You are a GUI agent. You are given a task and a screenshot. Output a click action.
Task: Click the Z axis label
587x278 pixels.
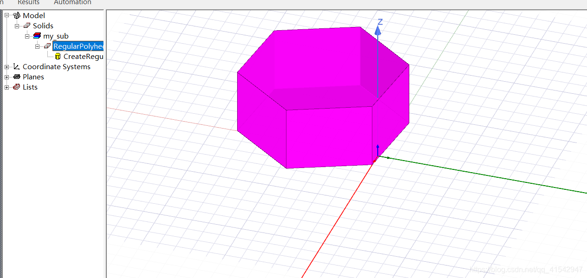tap(380, 22)
